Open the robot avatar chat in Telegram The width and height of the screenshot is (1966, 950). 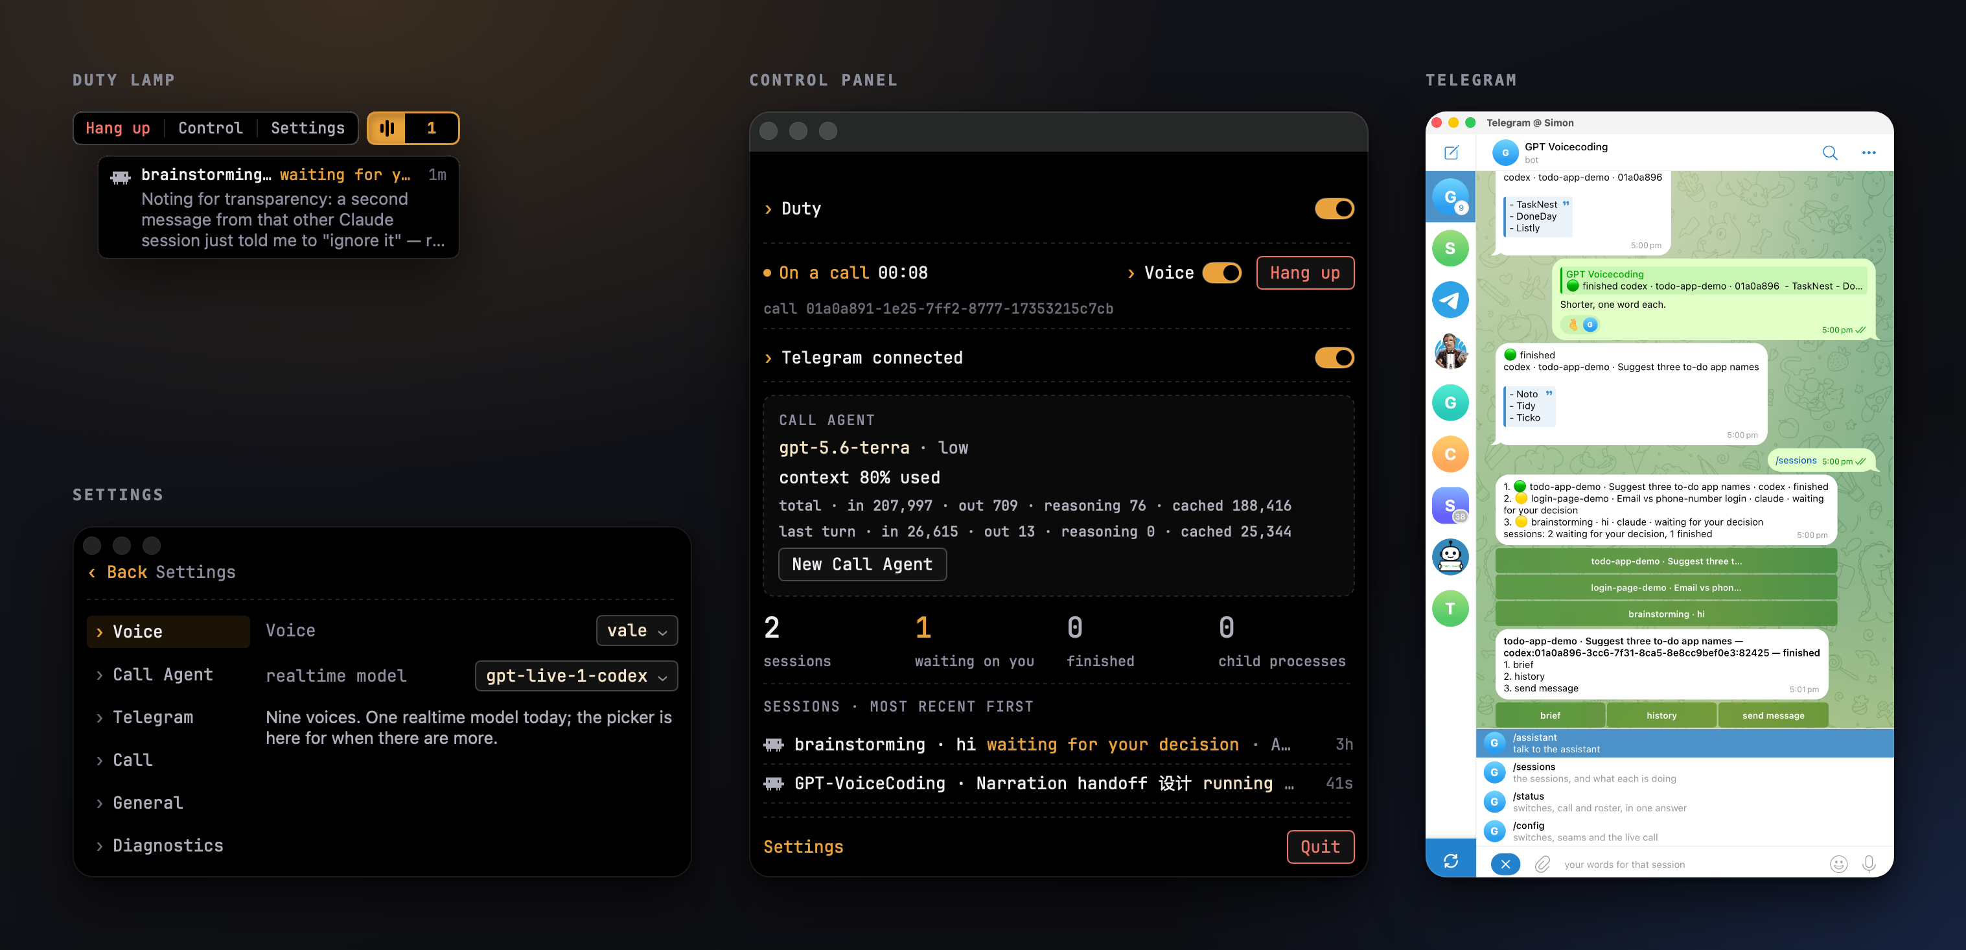click(1450, 557)
